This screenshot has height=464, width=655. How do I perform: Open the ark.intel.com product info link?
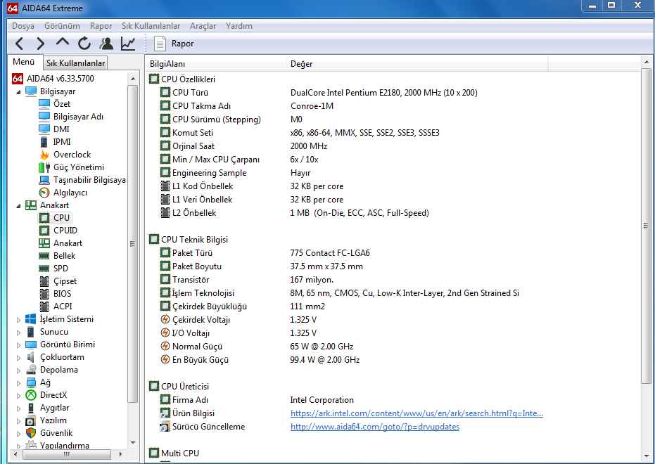click(x=416, y=413)
